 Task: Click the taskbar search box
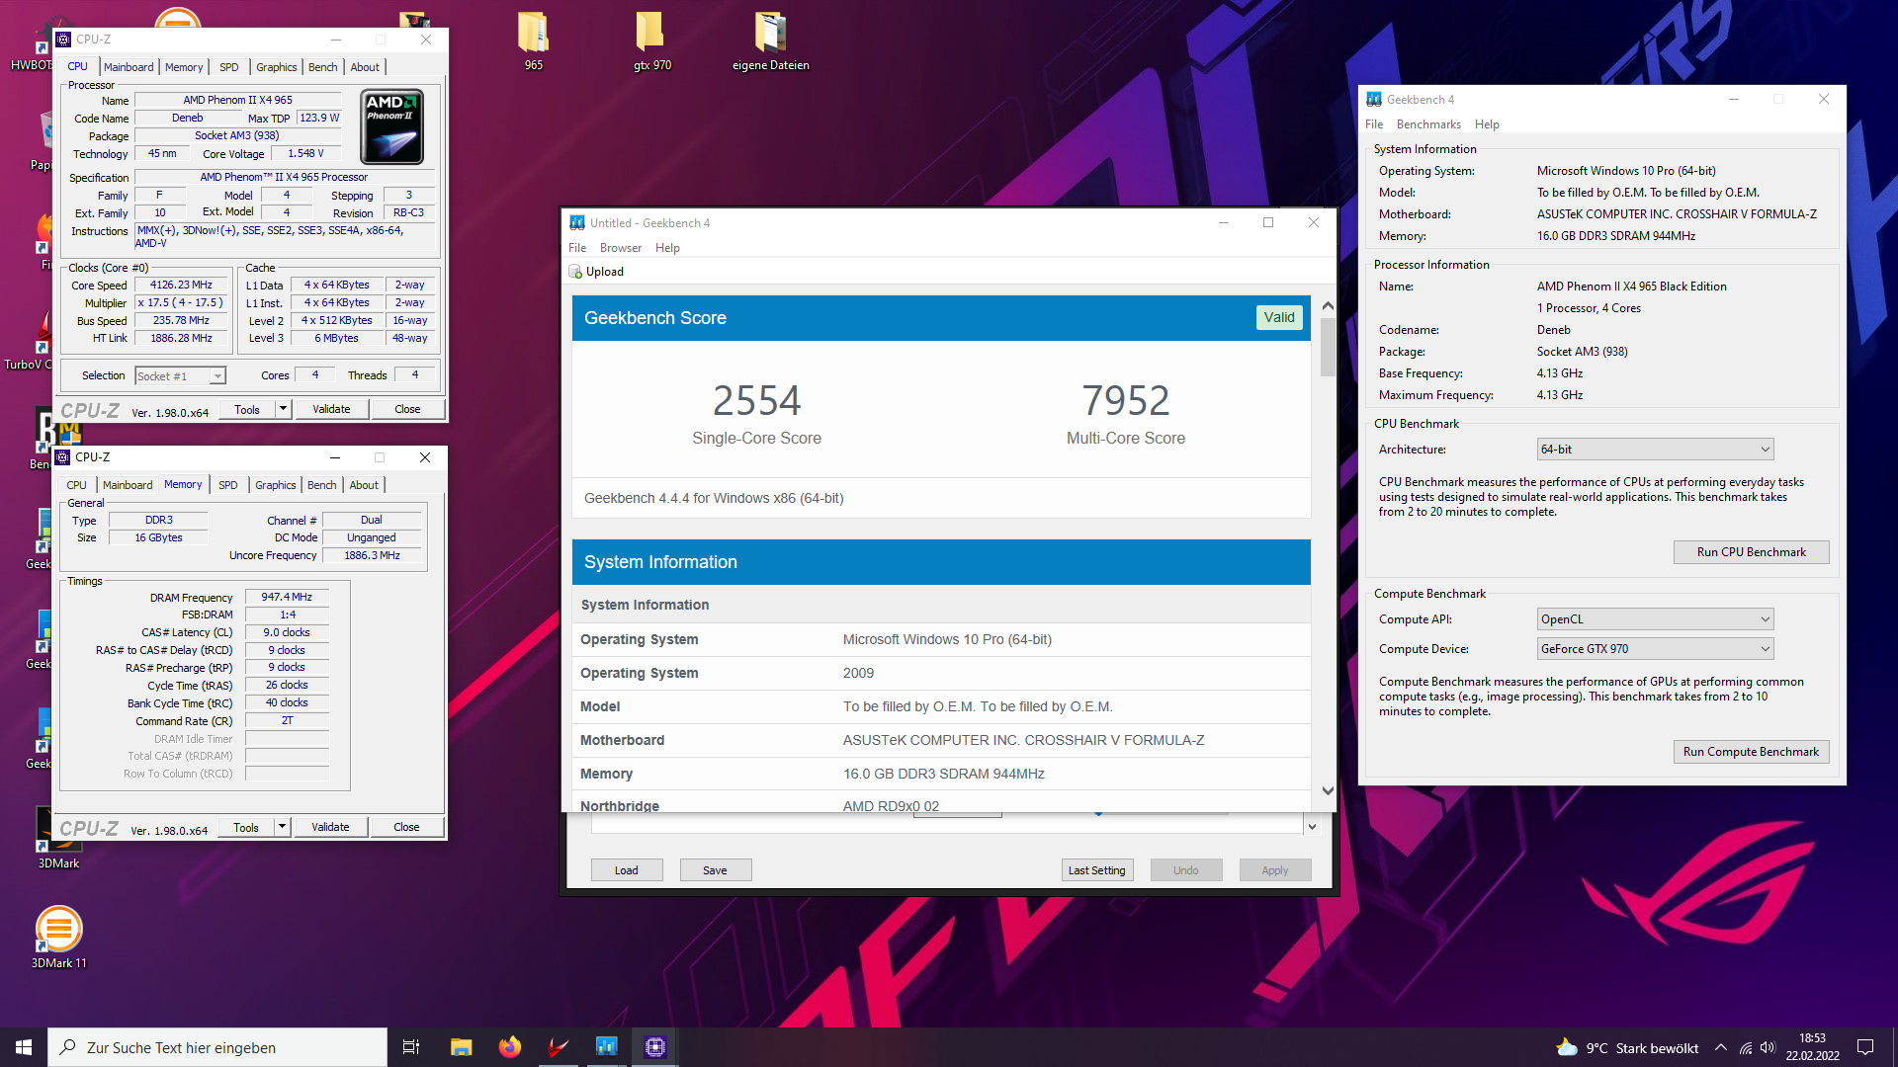[x=217, y=1047]
